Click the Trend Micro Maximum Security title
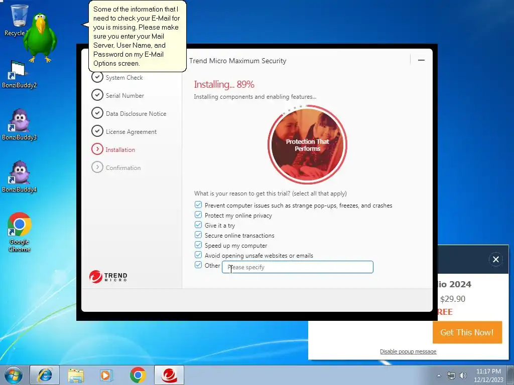Viewport: 514px width, 385px height. 237,61
